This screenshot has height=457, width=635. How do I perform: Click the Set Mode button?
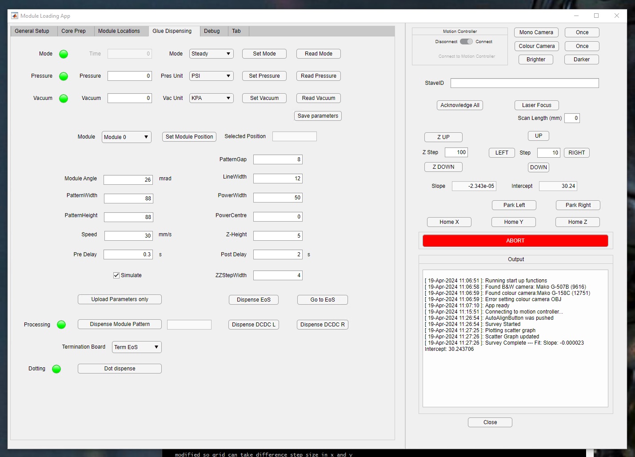(x=264, y=54)
